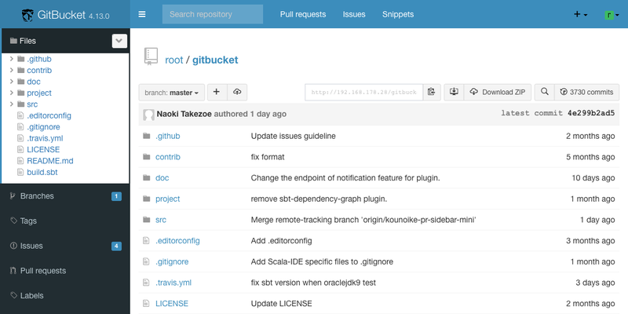Copy clone URL with clipboard icon
This screenshot has width=628, height=314.
coord(431,92)
